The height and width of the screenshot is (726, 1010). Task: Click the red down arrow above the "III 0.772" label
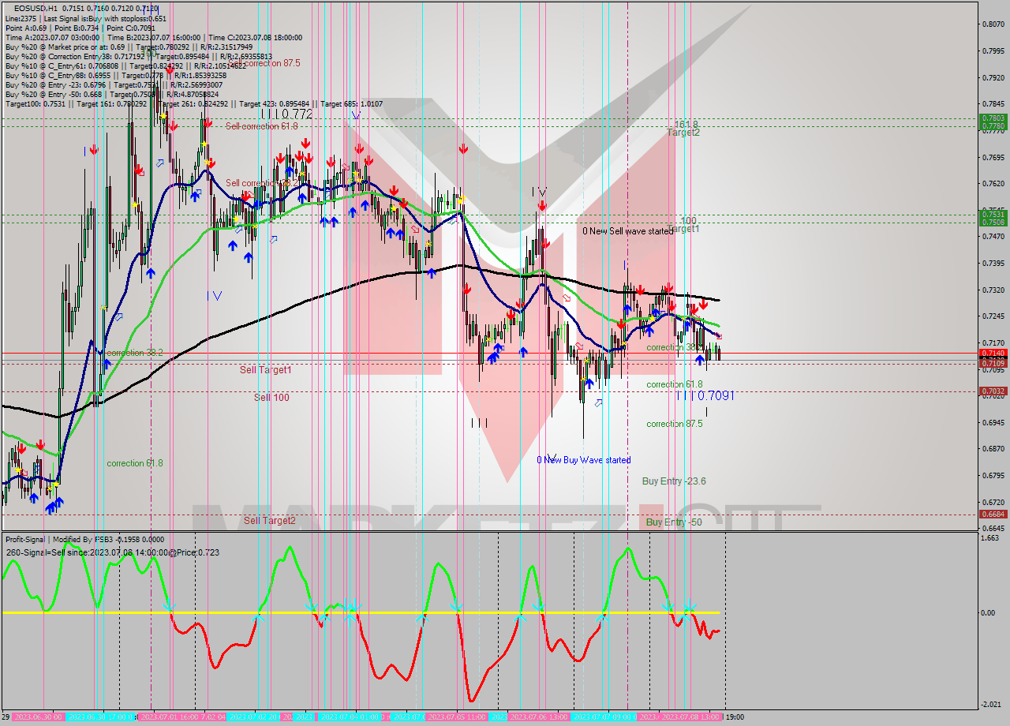(305, 144)
